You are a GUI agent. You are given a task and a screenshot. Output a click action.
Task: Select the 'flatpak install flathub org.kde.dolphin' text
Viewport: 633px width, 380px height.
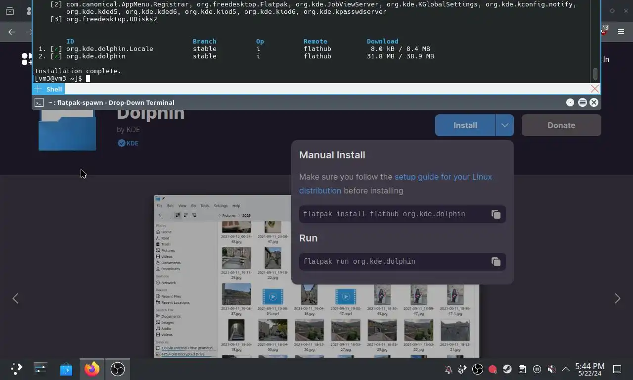point(384,214)
